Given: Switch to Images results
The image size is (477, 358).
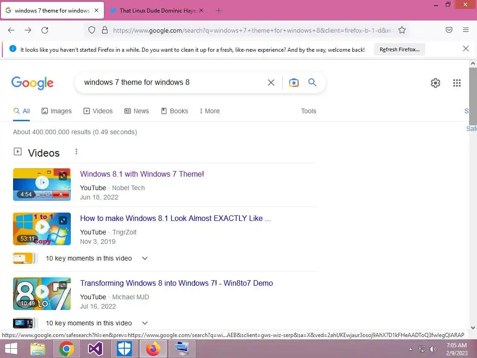Looking at the screenshot, I should coord(56,111).
